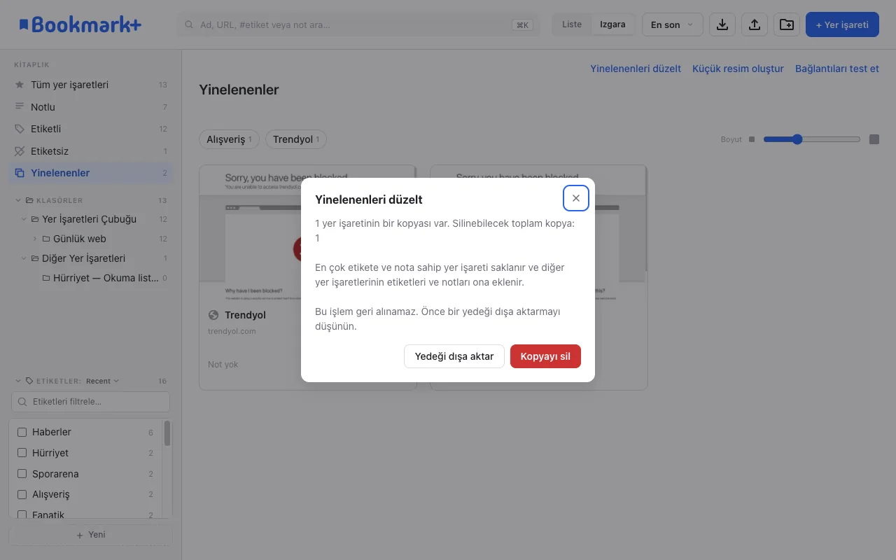Image resolution: width=896 pixels, height=560 pixels.
Task: Collapse the Etiketler section
Action: pyautogui.click(x=18, y=381)
